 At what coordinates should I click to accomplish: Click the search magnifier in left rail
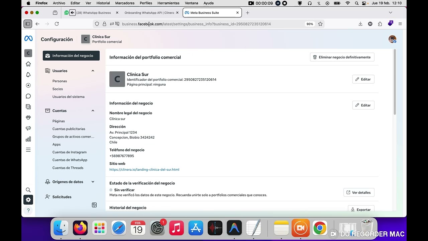coord(28,190)
